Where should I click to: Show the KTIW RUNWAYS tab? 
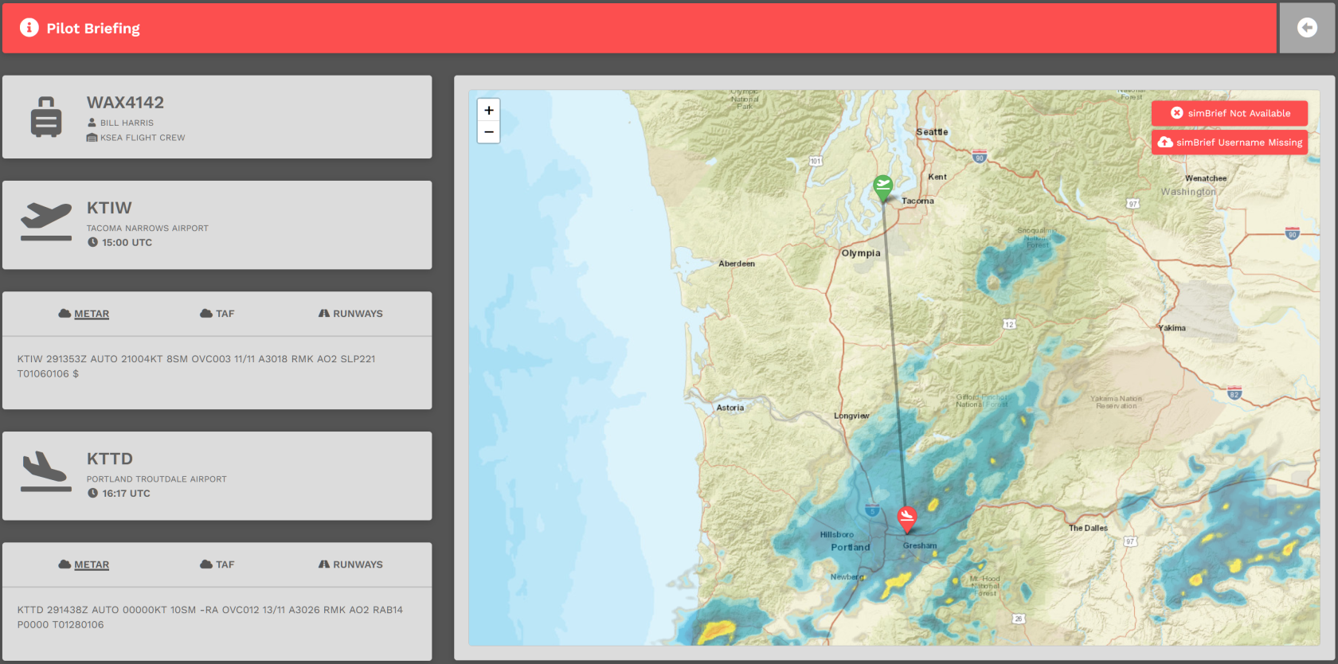tap(350, 314)
